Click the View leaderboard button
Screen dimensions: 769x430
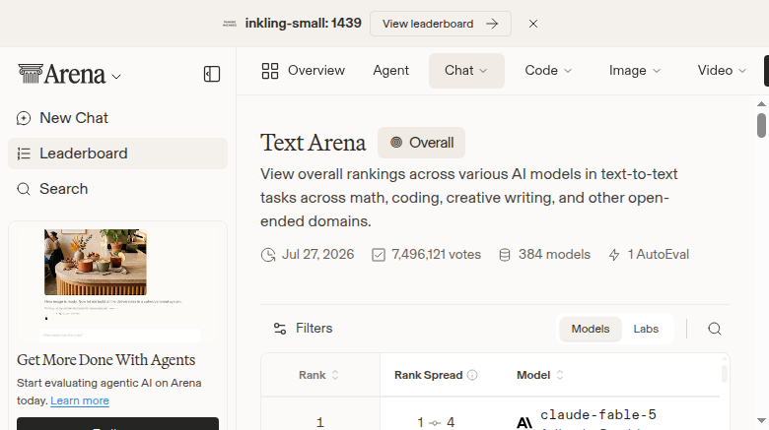(x=441, y=24)
